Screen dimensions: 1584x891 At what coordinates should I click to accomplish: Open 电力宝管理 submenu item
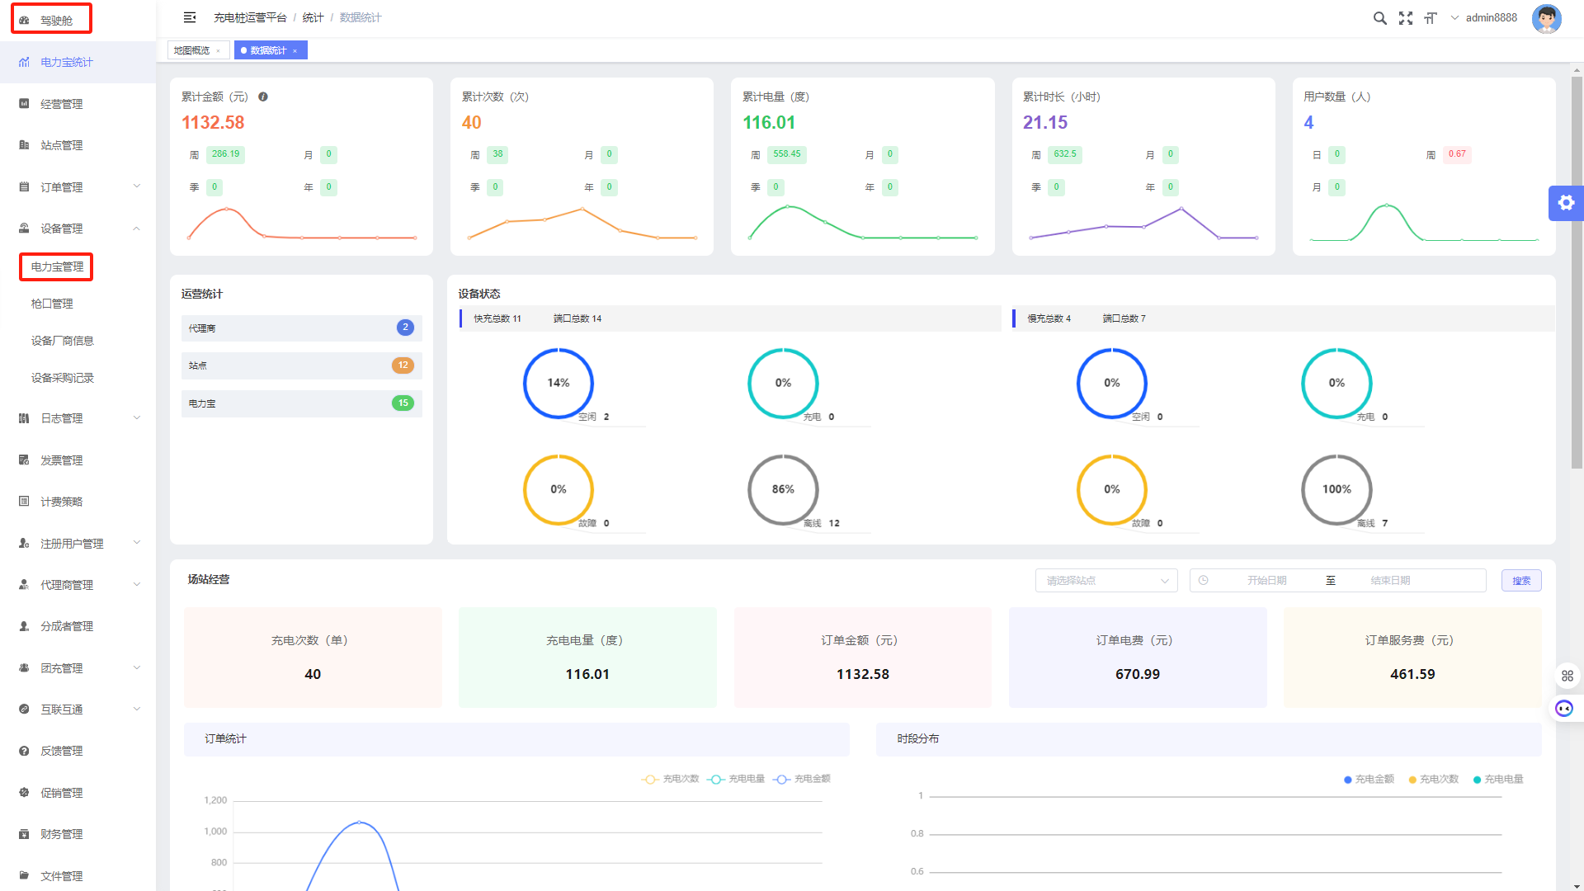coord(57,267)
